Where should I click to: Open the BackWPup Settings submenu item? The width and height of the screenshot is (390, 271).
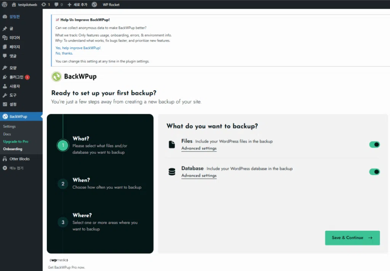click(10, 126)
